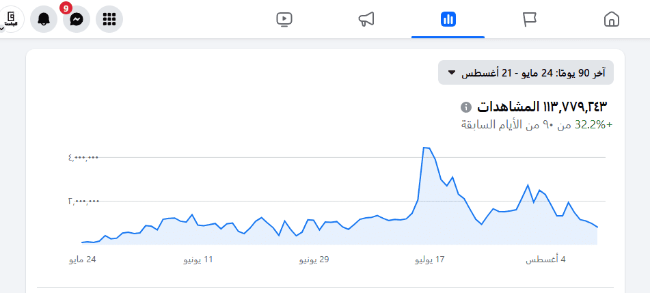Screen dimensions: 650x293
Task: Open the Pages flag tab
Action: tap(530, 19)
